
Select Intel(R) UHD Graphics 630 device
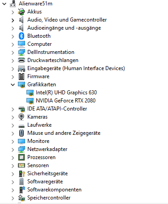[66, 93]
